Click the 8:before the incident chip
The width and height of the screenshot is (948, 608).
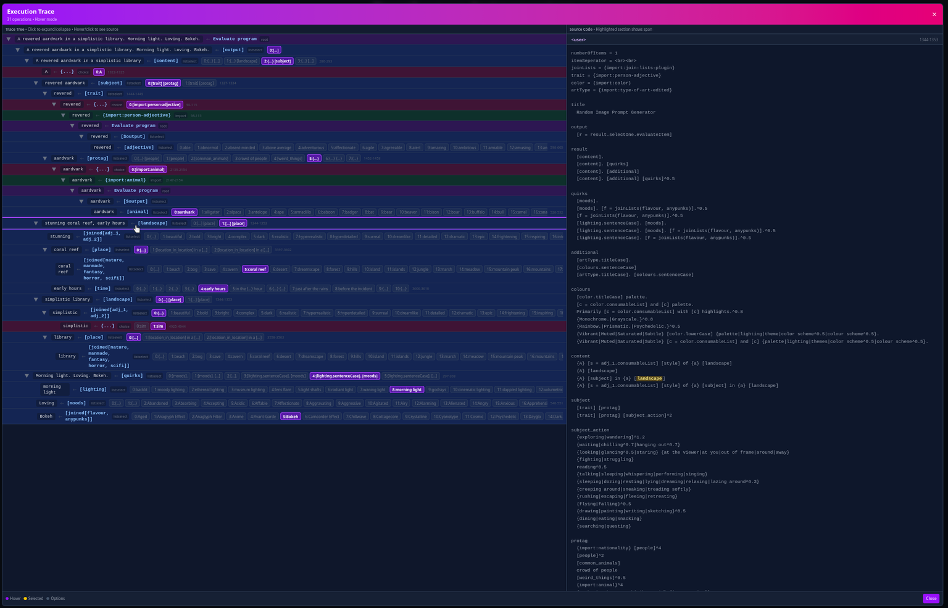354,289
